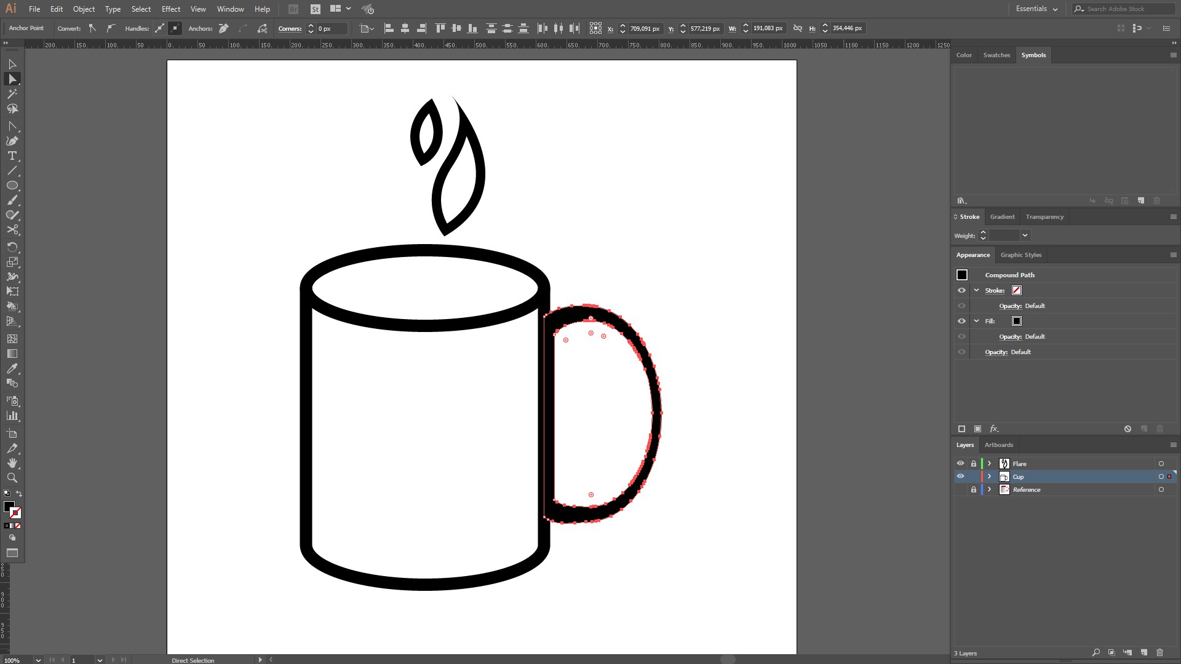Select the Type tool
This screenshot has width=1181, height=664.
(12, 156)
